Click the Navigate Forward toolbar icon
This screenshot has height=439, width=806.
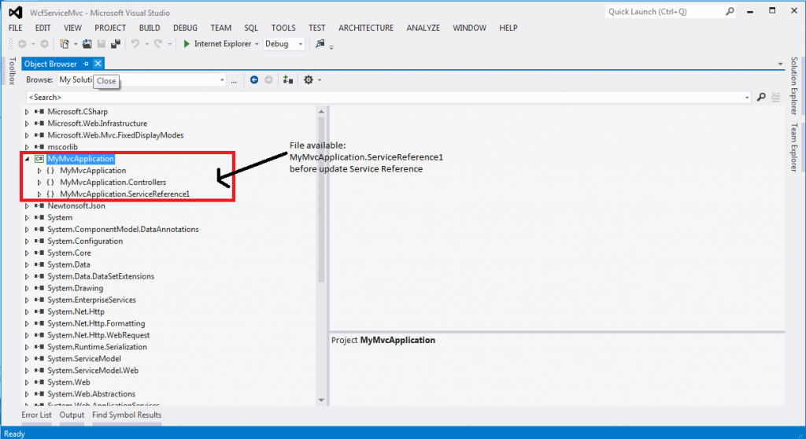(44, 44)
